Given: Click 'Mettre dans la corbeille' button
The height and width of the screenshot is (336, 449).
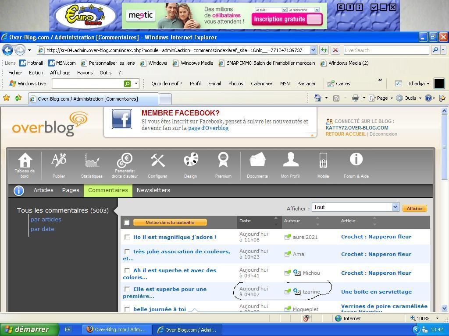Looking at the screenshot, I should pos(170,222).
